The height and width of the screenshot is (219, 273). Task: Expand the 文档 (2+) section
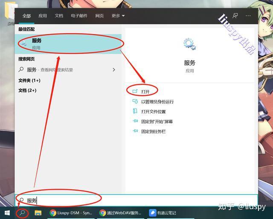tap(27, 90)
